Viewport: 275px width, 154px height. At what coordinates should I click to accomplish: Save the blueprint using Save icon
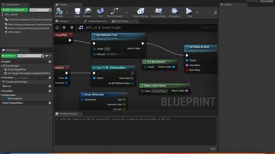[x=77, y=12]
